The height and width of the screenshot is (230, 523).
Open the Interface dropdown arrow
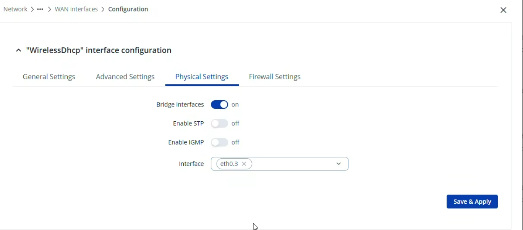[x=338, y=164]
